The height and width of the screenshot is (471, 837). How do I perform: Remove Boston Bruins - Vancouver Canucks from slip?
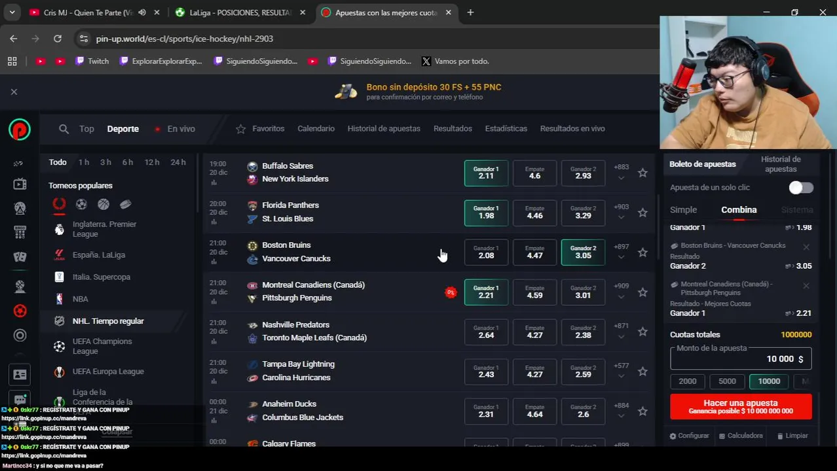806,247
